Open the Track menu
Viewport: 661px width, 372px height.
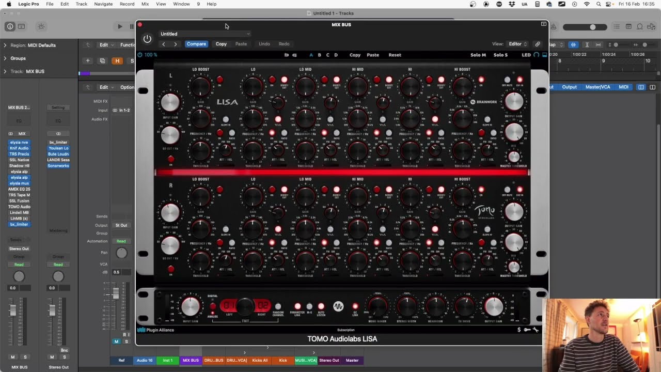tap(82, 4)
